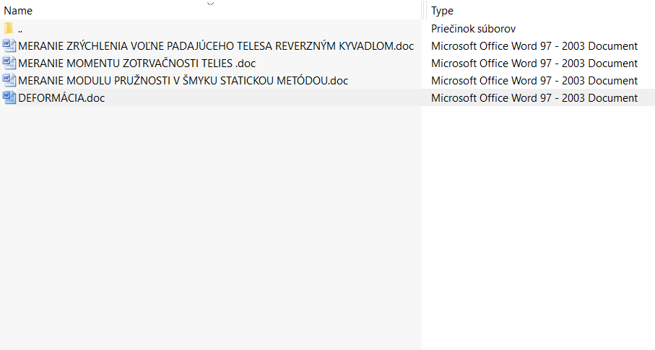This screenshot has height=350, width=655.
Task: Click the Word icon of MERANIE MODULU PRUŽNOSTI file
Action: tap(9, 80)
